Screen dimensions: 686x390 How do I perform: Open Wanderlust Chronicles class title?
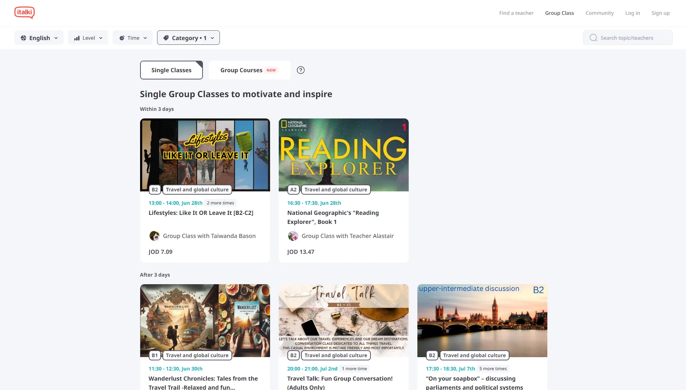tap(203, 383)
